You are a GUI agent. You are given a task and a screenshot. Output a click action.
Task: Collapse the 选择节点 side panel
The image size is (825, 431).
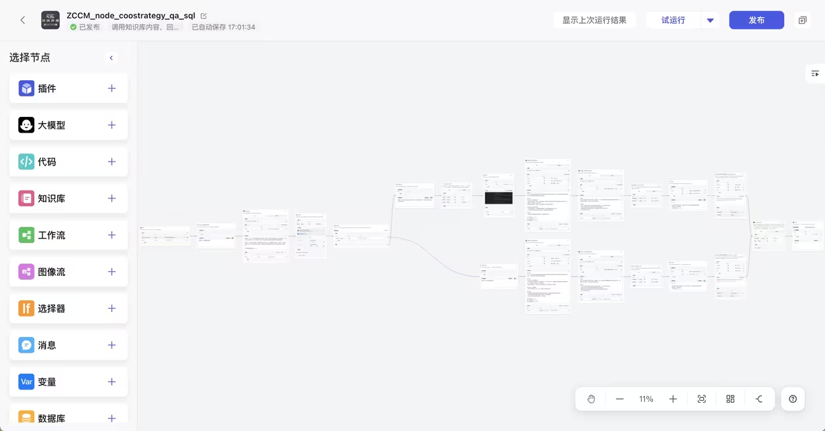coord(112,58)
